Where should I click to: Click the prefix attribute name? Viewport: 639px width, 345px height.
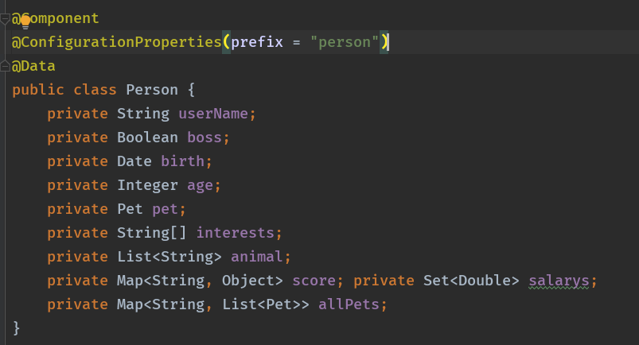[x=256, y=41]
